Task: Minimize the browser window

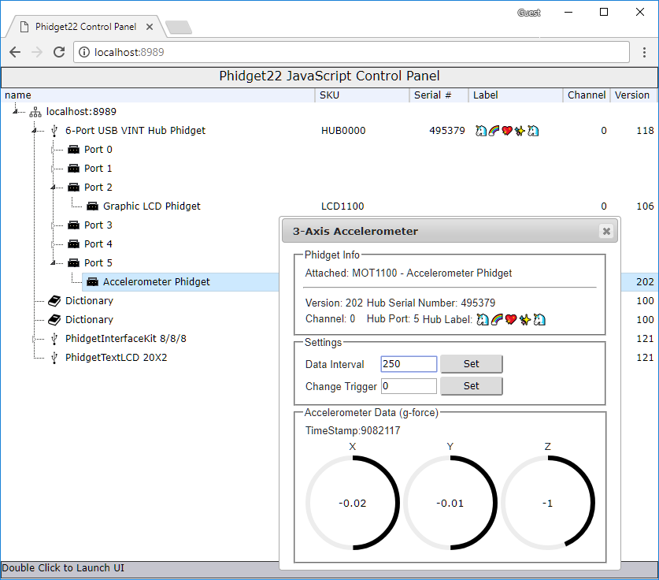Action: coord(568,12)
